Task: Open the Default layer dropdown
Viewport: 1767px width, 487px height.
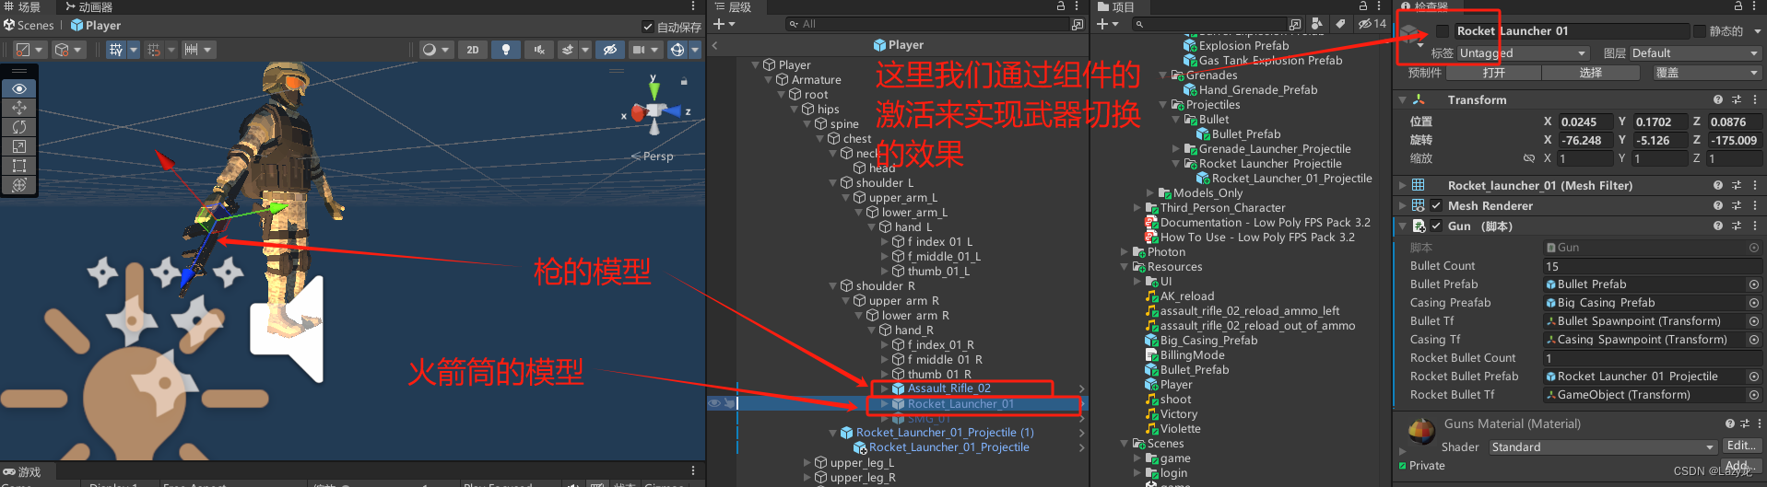Action: tap(1695, 53)
